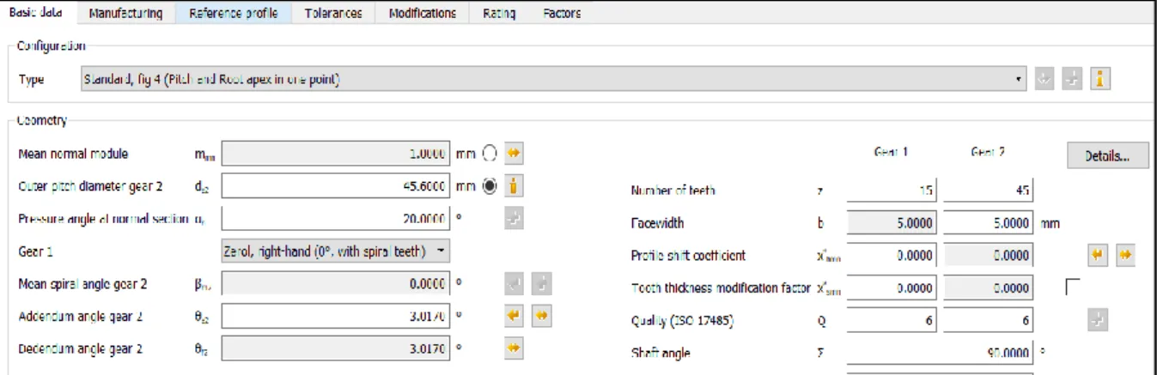Click single-arrow icon beside Addendum angle gear 2
The height and width of the screenshot is (375, 1157).
coord(515,316)
